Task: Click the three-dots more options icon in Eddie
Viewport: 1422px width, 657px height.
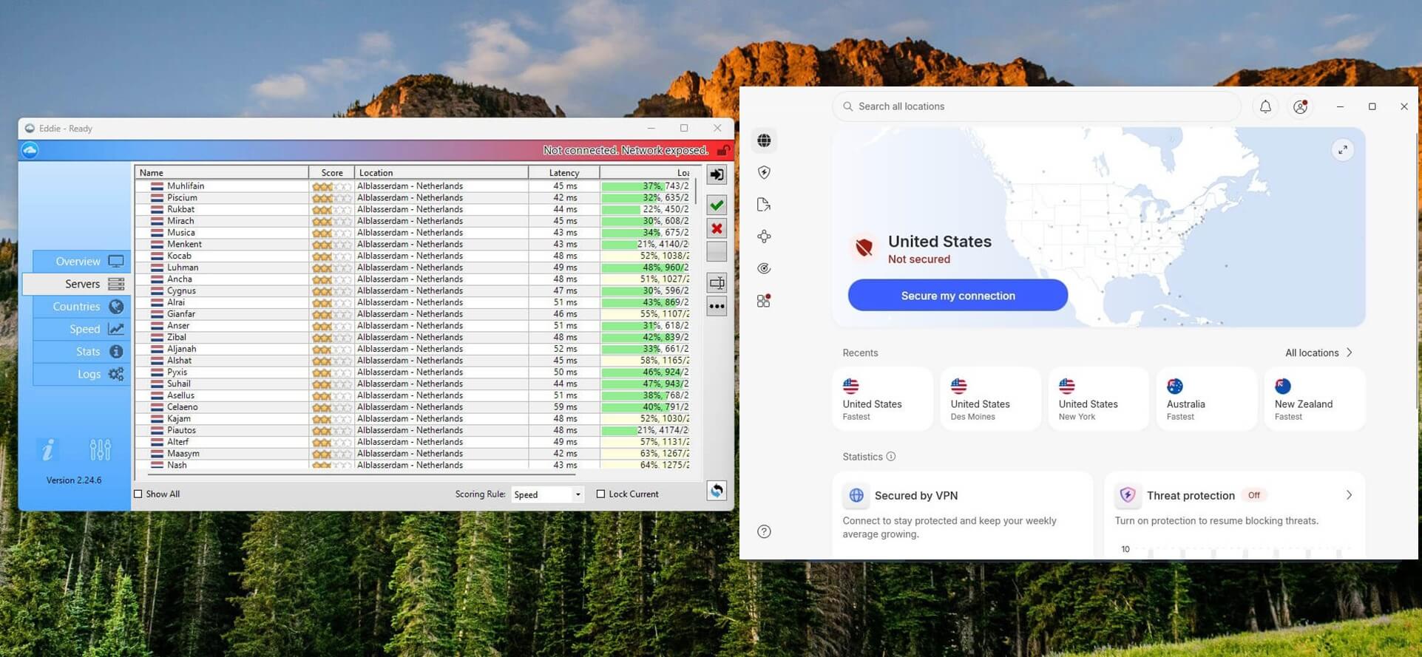Action: [717, 306]
